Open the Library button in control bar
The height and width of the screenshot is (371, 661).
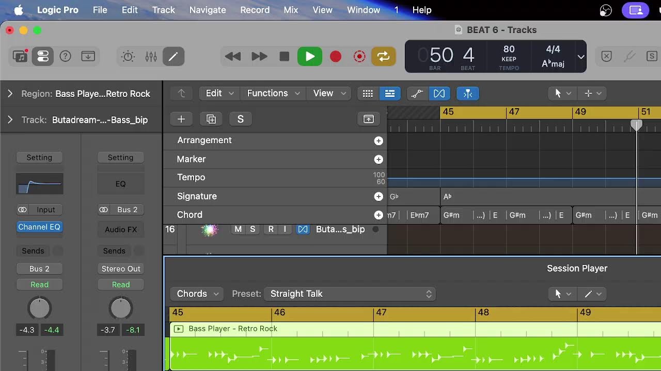click(x=21, y=56)
